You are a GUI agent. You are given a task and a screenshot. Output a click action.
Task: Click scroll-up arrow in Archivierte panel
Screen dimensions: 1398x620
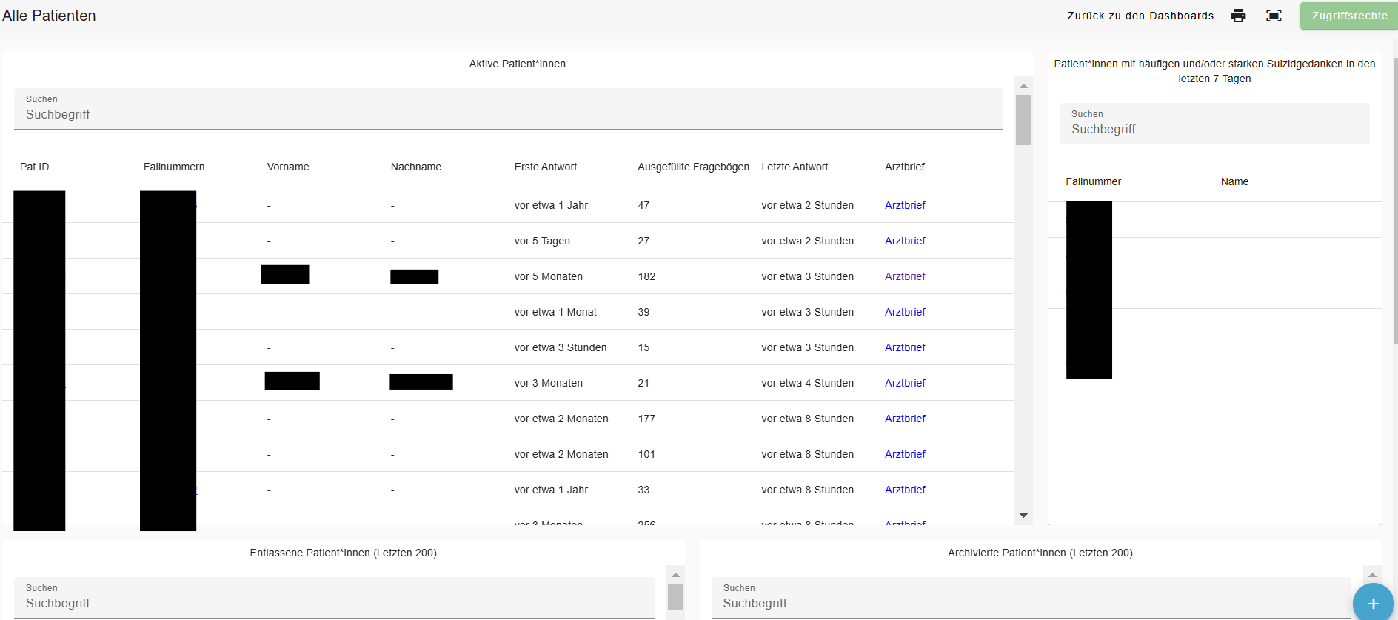(1372, 575)
